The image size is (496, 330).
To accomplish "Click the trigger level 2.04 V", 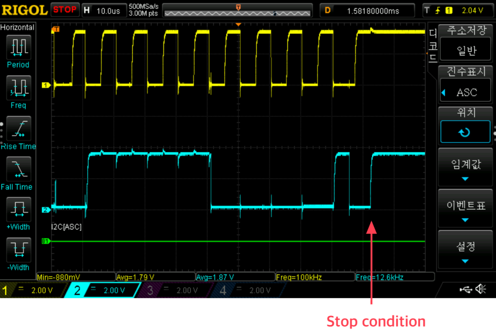I will click(x=472, y=11).
